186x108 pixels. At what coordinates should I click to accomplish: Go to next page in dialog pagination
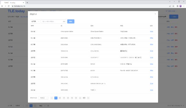(x=88, y=98)
